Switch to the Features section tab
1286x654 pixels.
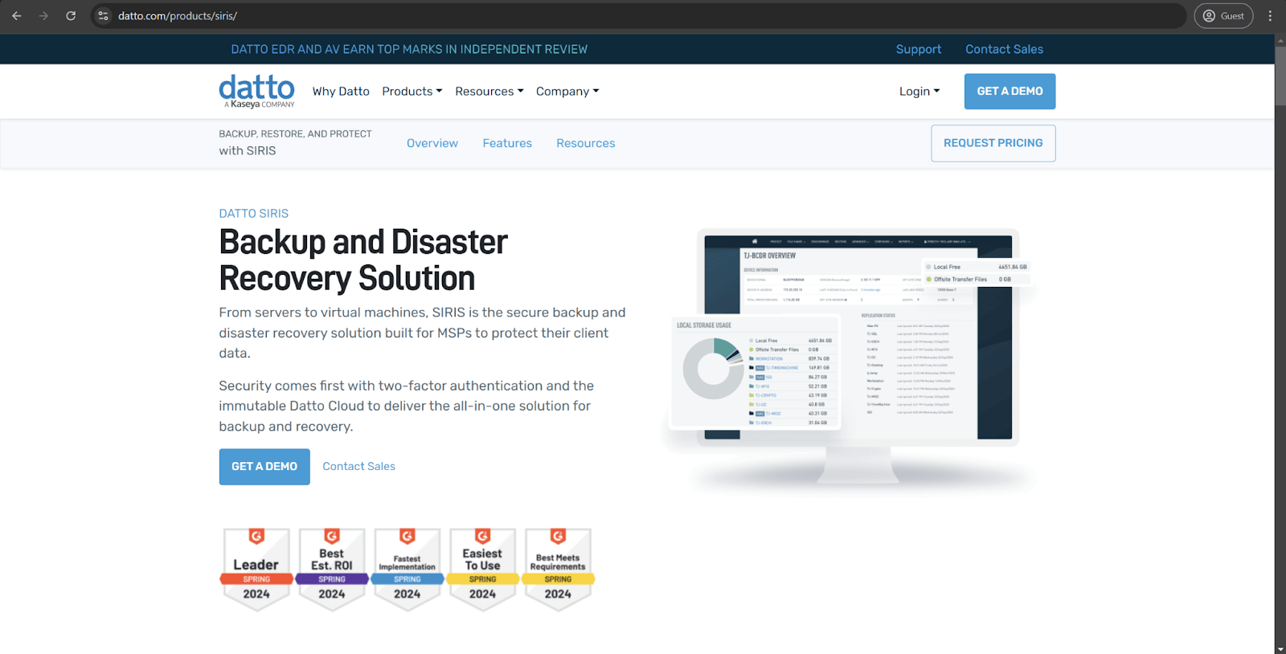507,143
